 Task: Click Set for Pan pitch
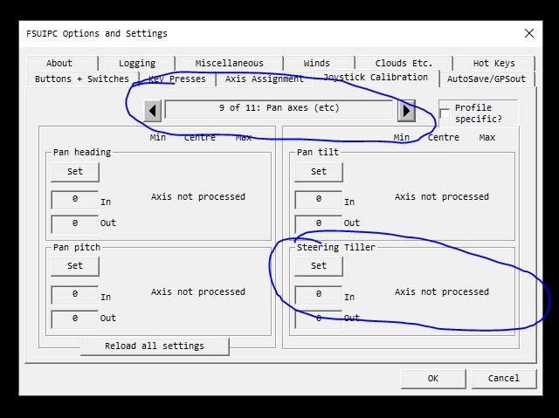[x=75, y=266]
